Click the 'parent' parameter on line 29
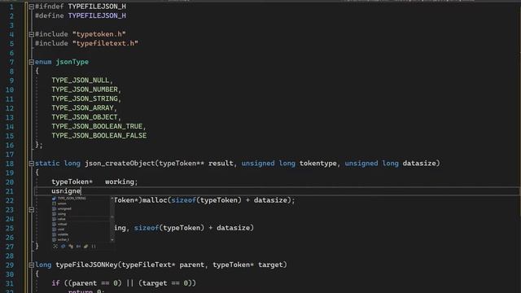Viewport: 521px width, 293px height. (192, 265)
